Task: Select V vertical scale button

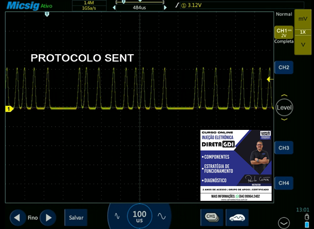Action: pyautogui.click(x=303, y=45)
